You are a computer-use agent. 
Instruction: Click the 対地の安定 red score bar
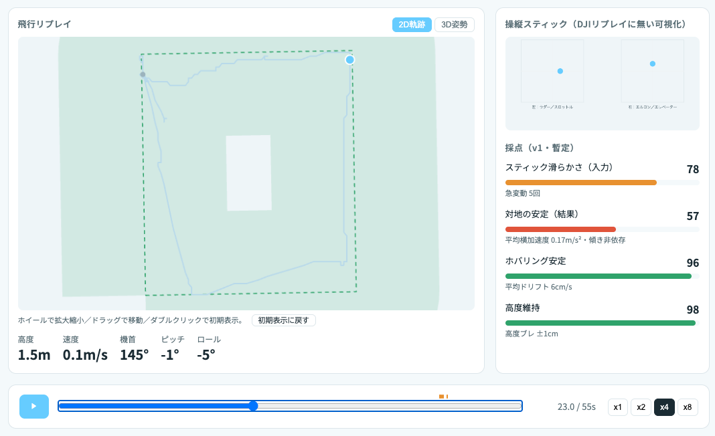point(560,229)
